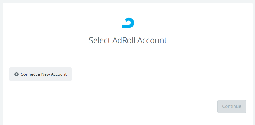
Task: Select the AdRoll brand mark above the heading
Action: pyautogui.click(x=128, y=23)
